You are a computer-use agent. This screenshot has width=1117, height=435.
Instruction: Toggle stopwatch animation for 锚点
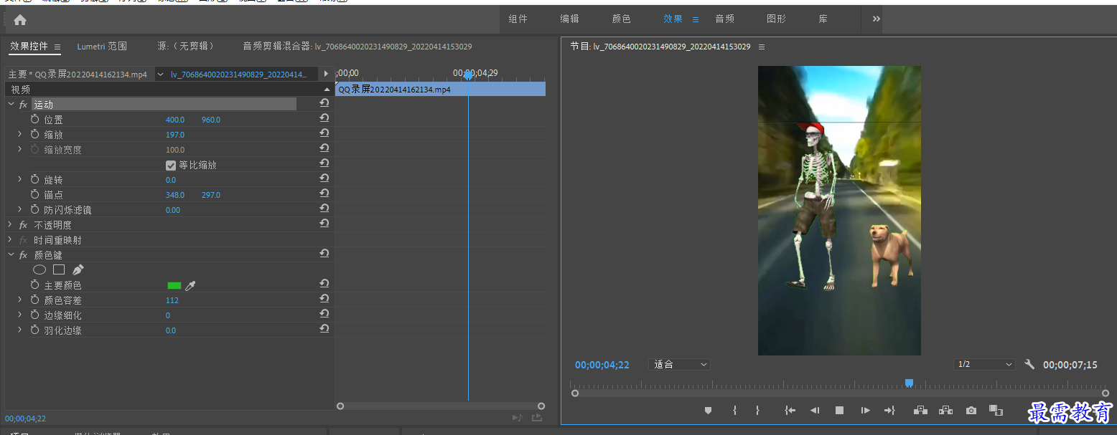click(x=35, y=195)
